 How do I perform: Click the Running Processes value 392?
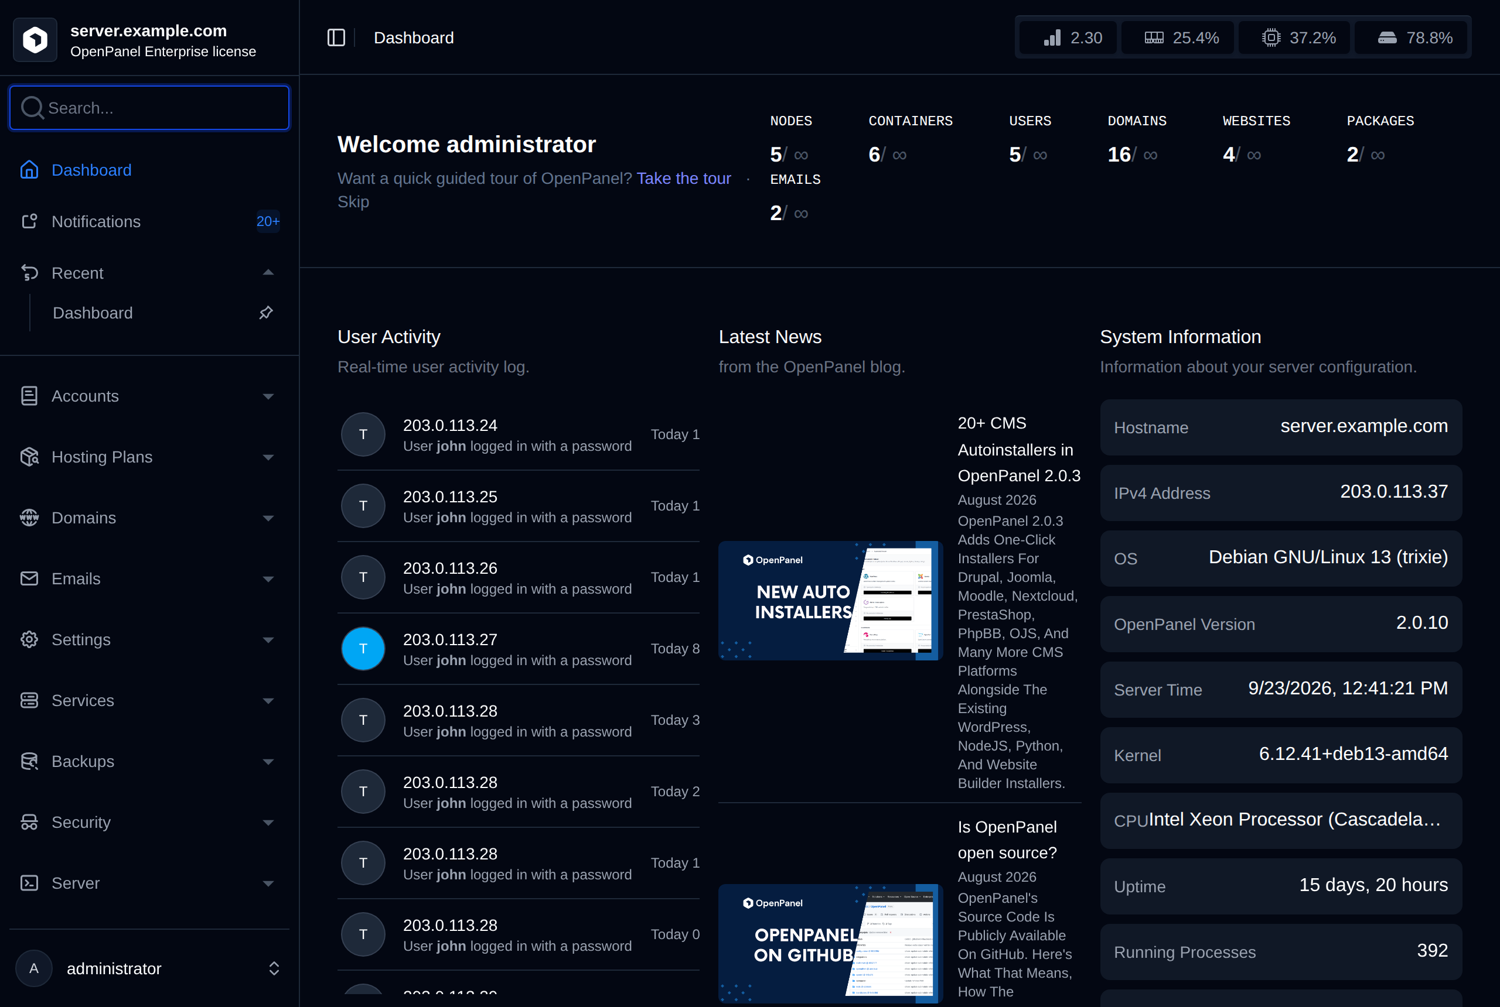1432,950
